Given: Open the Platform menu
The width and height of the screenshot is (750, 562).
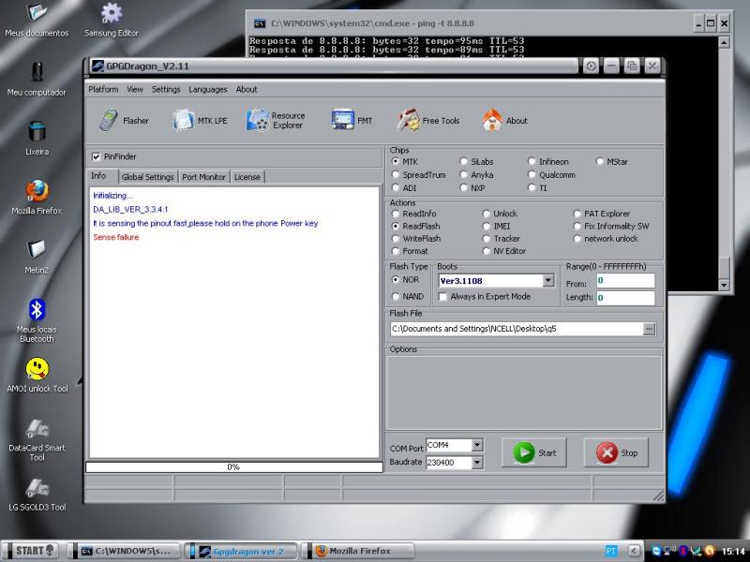Looking at the screenshot, I should click(x=103, y=89).
